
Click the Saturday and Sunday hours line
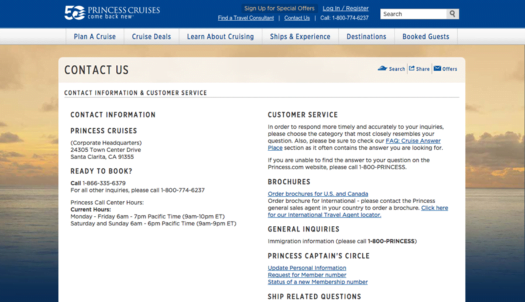153,224
